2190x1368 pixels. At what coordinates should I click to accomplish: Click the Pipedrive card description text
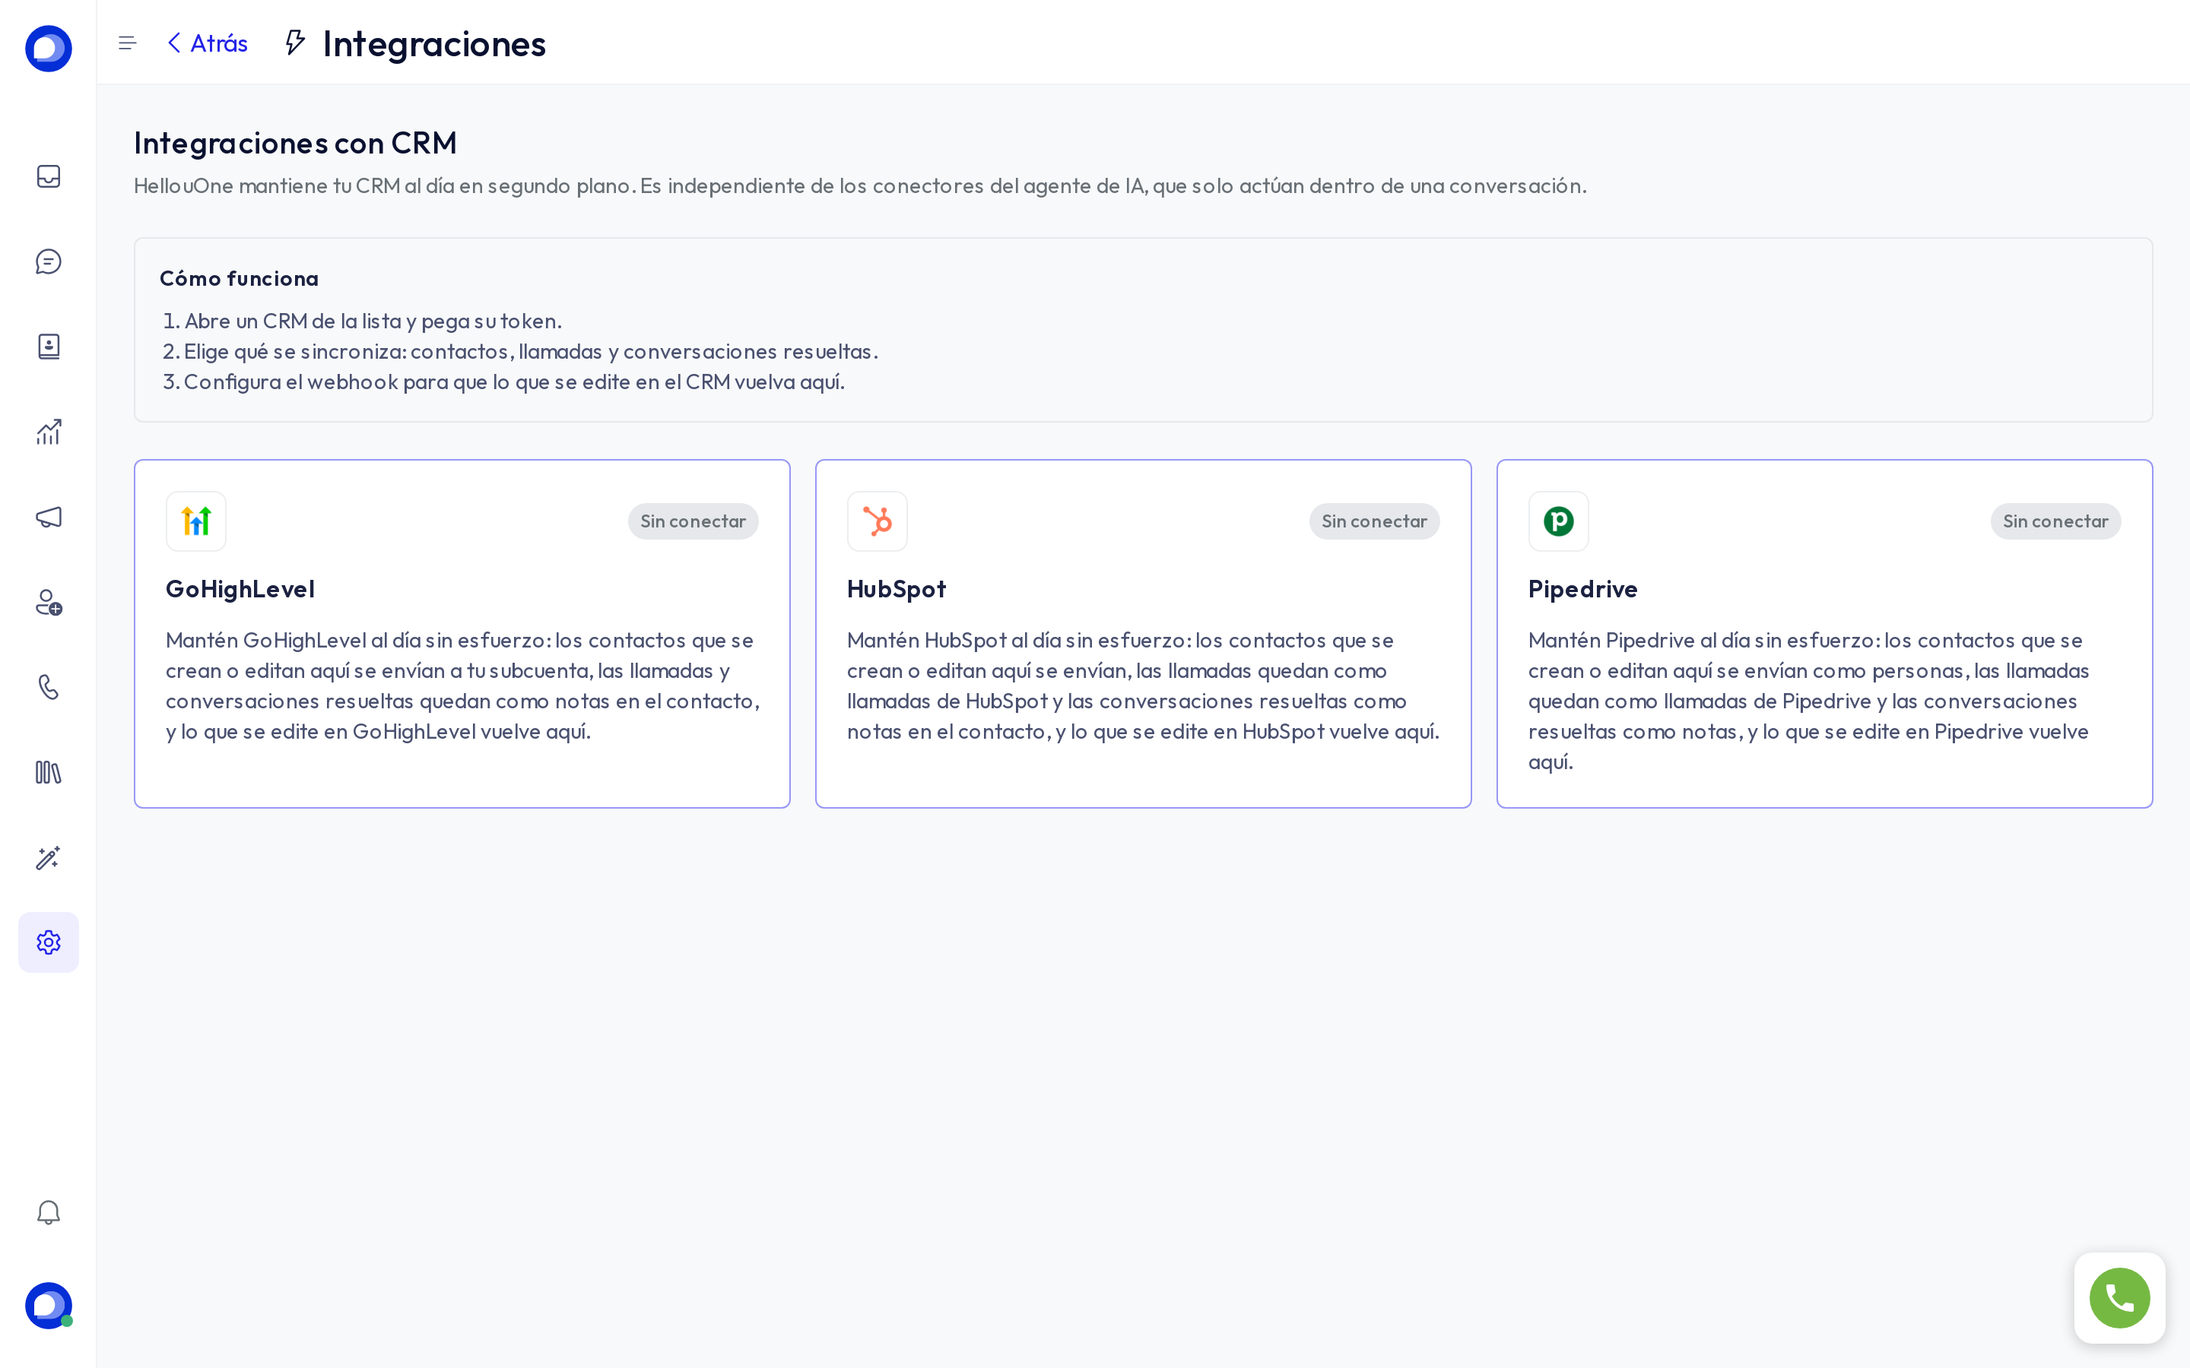(x=1809, y=701)
